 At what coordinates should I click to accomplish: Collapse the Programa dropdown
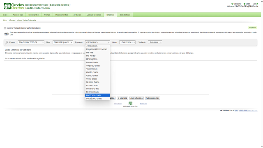pos(97,42)
